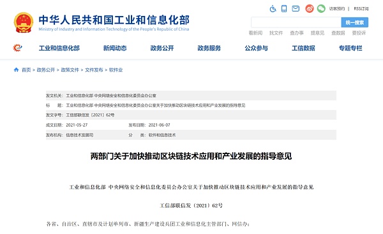
Task: Open the 工信数据 main menu item
Action: pos(303,48)
